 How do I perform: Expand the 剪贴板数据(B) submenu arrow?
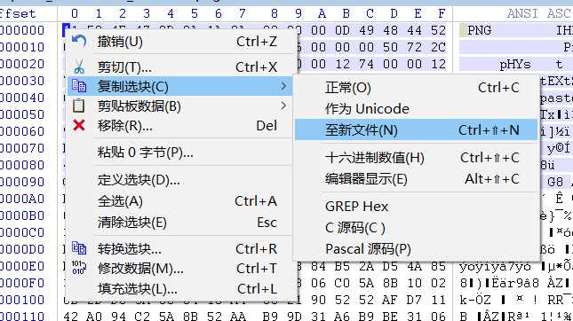[x=283, y=106]
